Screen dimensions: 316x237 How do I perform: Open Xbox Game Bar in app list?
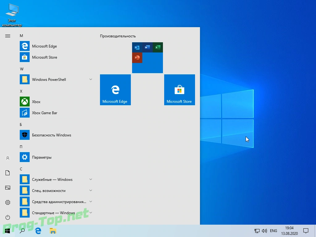(56, 113)
